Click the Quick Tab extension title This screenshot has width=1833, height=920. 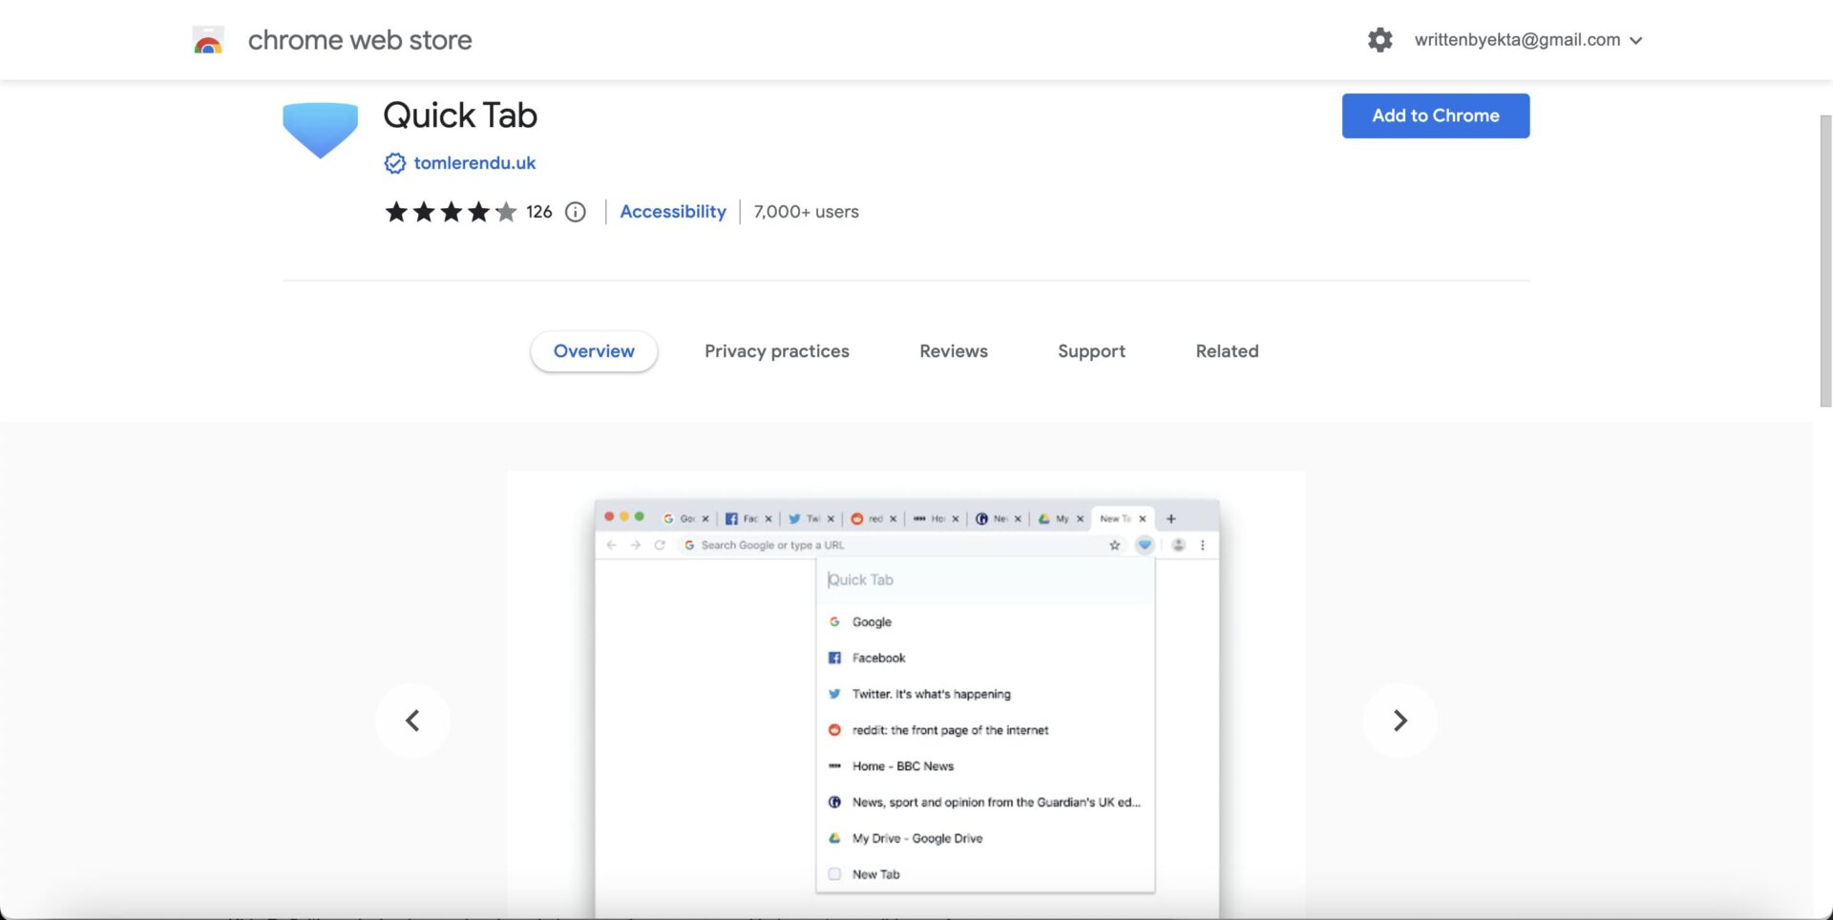[x=460, y=115]
